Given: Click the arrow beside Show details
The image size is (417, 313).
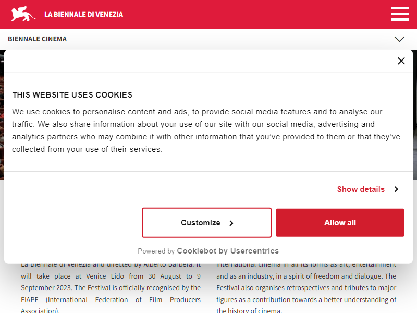Looking at the screenshot, I should click(x=396, y=189).
